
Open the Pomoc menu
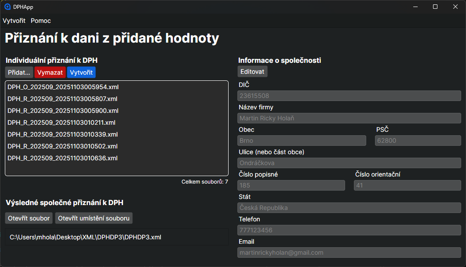41,21
